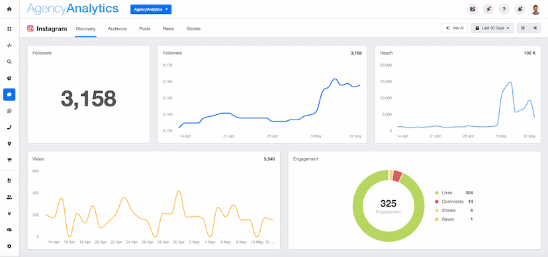Click the Saves 1 legend entry
The image size is (548, 257).
pos(454,219)
